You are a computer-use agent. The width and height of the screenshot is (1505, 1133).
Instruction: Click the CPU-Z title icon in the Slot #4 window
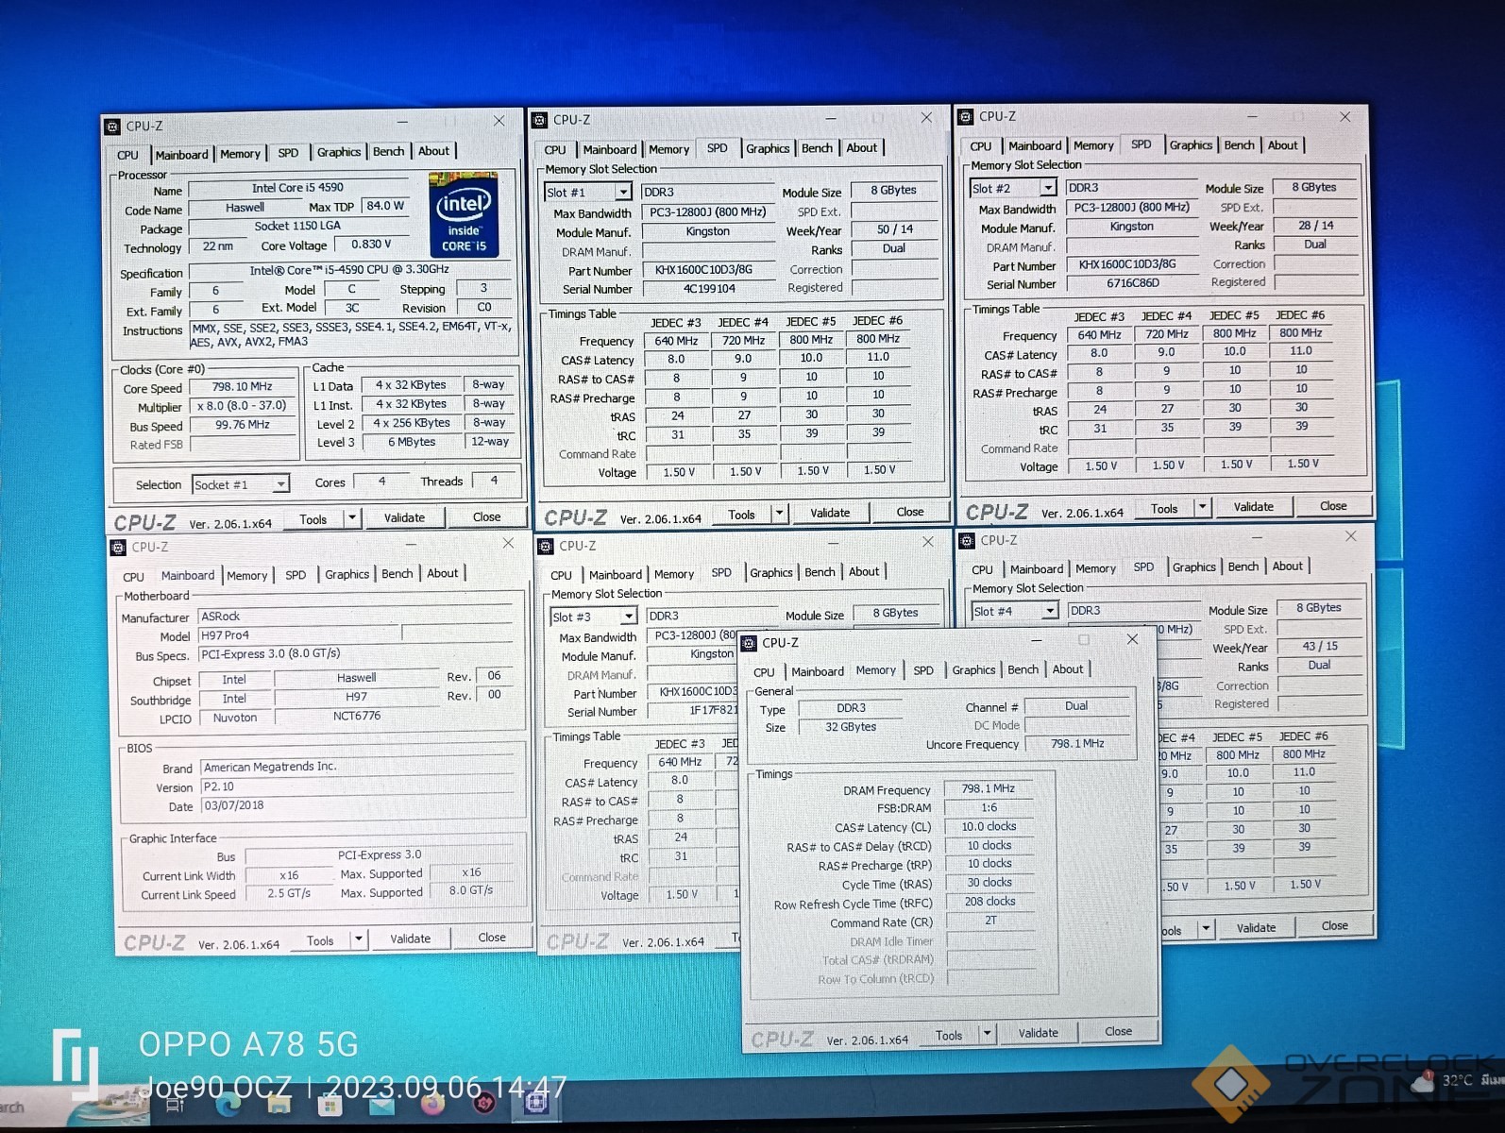[967, 541]
